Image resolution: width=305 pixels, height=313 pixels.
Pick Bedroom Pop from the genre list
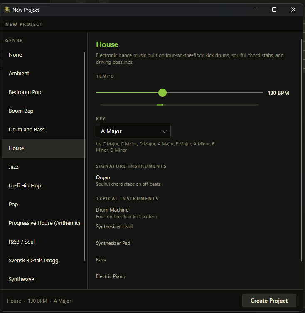point(25,92)
